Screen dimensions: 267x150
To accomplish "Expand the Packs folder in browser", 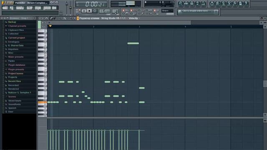I will coord(11,61).
